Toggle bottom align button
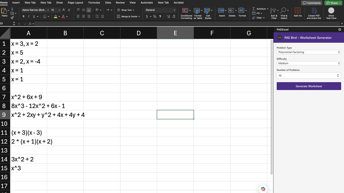Image resolution: width=344 pixels, height=193 pixels. pyautogui.click(x=89, y=10)
